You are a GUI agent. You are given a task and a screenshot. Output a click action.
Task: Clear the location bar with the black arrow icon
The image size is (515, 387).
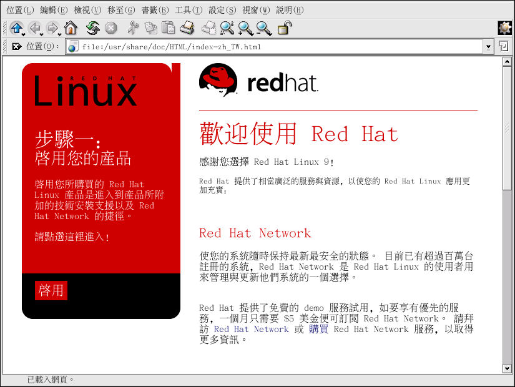point(17,47)
